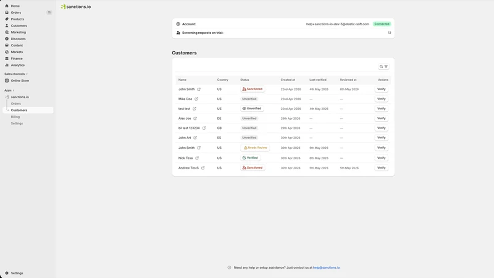The width and height of the screenshot is (494, 278).
Task: Verify the John Art customer
Action: [x=381, y=138]
